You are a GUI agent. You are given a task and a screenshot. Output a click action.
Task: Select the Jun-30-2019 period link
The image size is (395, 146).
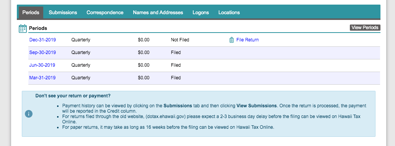point(42,65)
